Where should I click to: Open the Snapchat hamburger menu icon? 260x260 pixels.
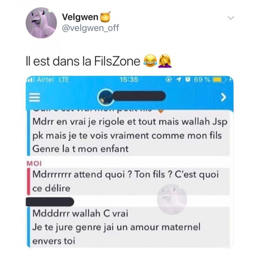coord(35,97)
